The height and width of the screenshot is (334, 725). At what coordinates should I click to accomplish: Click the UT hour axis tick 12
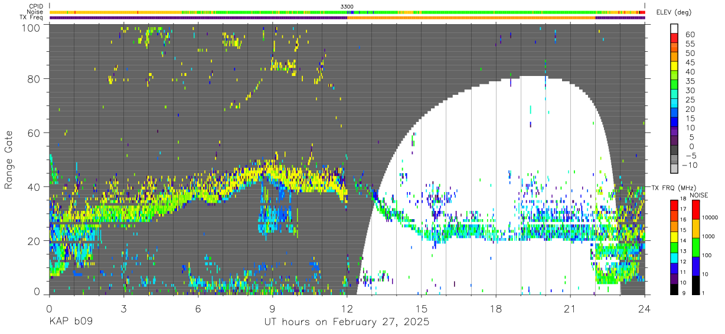[x=347, y=308]
